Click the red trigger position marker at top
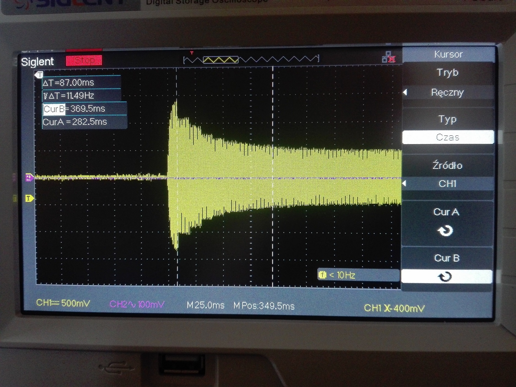Viewport: 516px width, 387px height. (x=192, y=52)
